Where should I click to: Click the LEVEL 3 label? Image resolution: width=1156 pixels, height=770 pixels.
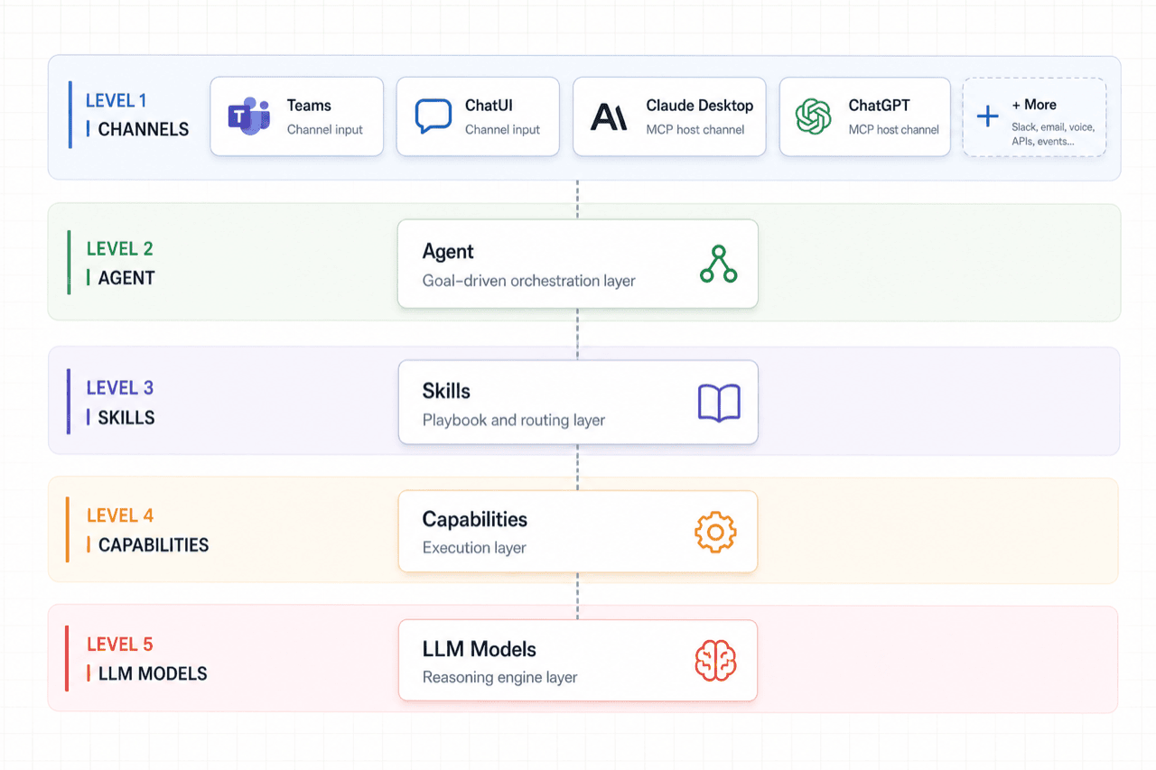pyautogui.click(x=120, y=388)
